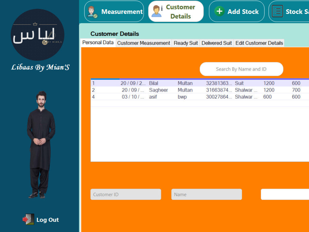Click the bwp city cell
This screenshot has height=232, width=309.
coord(182,97)
